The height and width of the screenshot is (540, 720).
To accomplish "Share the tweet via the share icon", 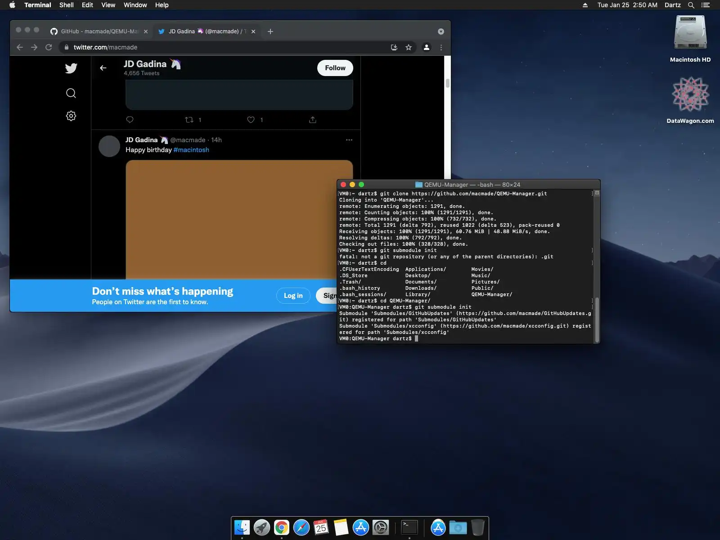I will tap(313, 120).
